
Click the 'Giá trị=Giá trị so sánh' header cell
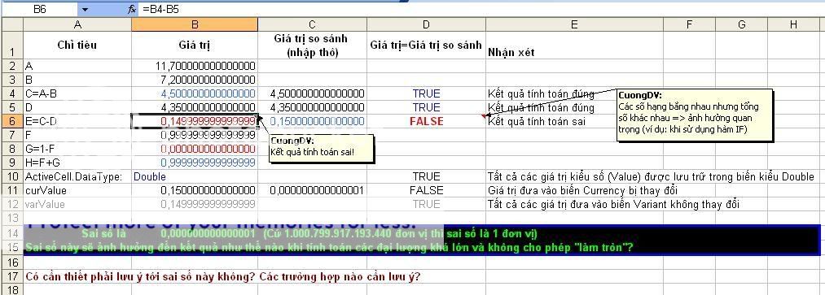(426, 46)
